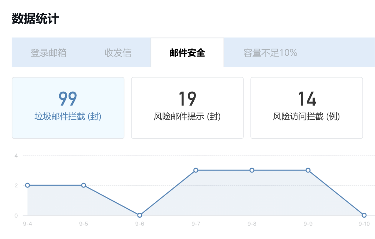Select the 9-9 data point marker
The image size is (375, 239).
click(x=308, y=170)
